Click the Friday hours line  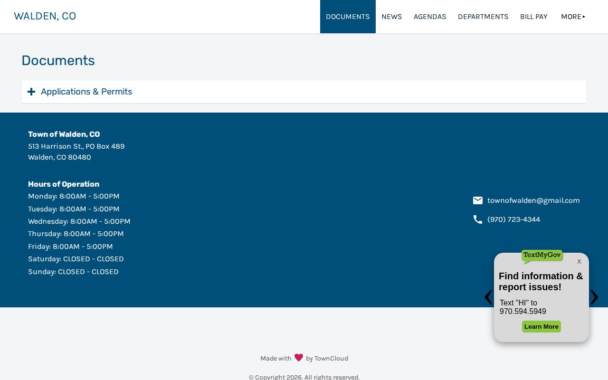pos(70,247)
